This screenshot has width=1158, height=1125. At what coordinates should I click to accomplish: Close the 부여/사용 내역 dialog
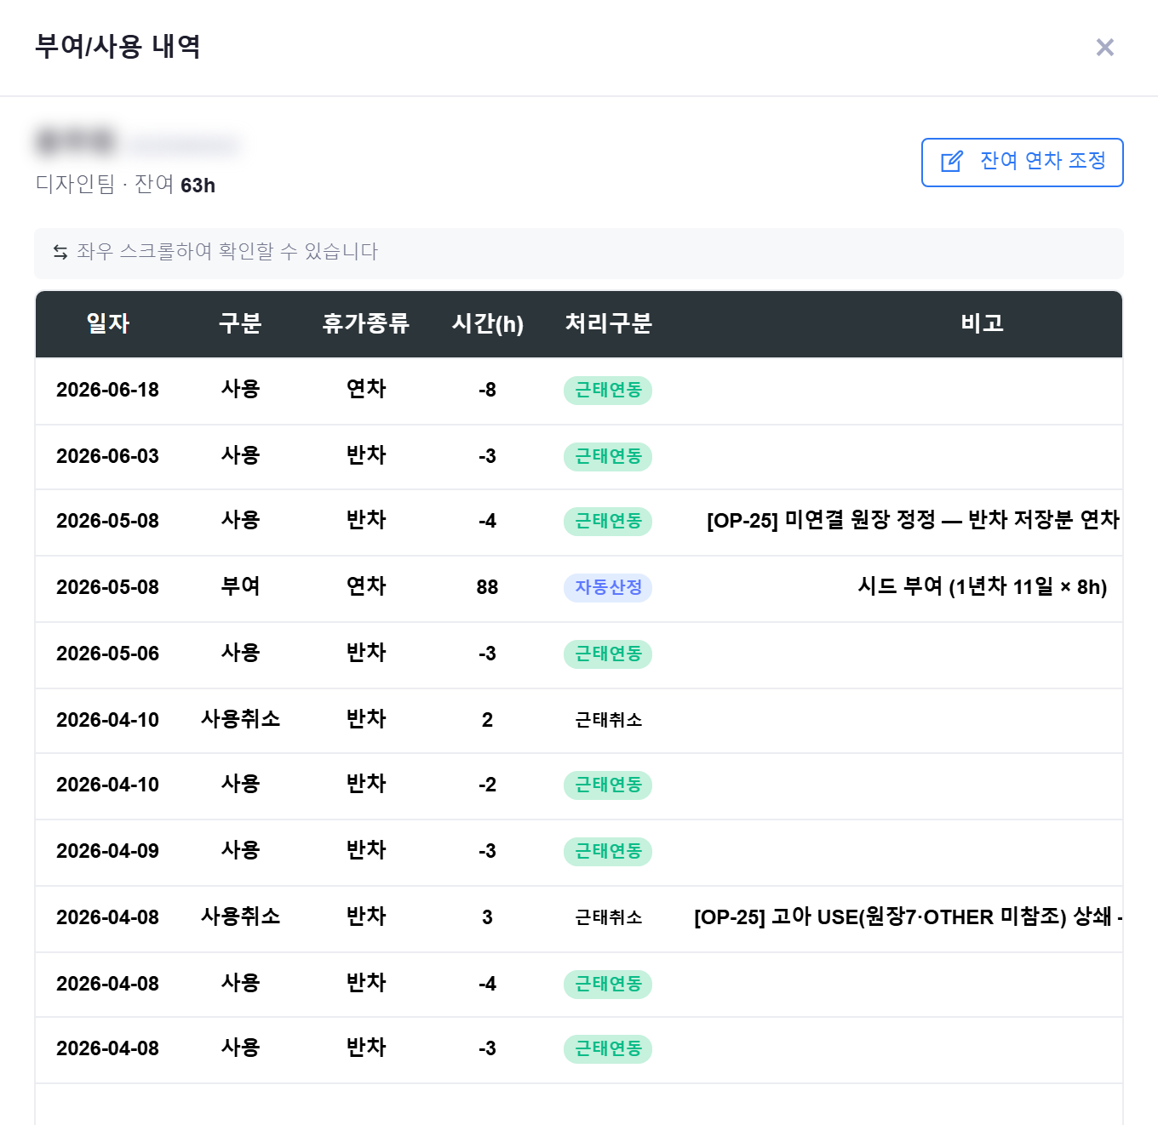pyautogui.click(x=1104, y=48)
